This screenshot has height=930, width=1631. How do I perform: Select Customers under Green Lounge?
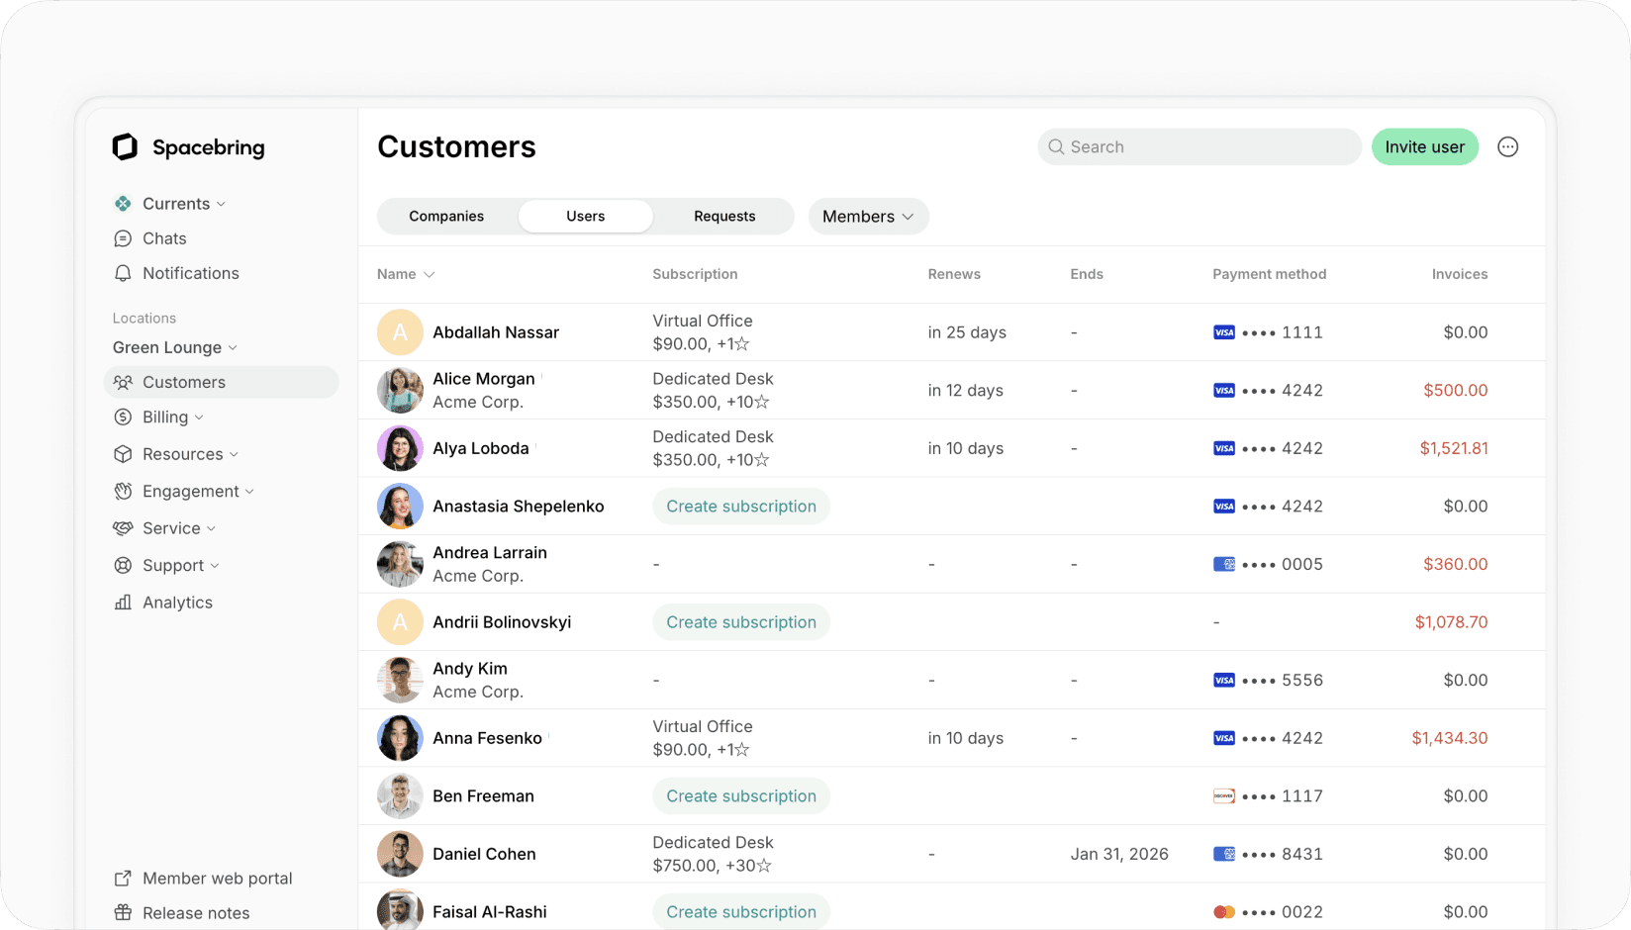(185, 382)
